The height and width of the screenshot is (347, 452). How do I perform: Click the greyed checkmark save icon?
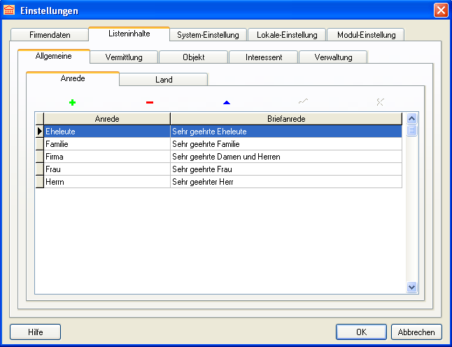(303, 102)
